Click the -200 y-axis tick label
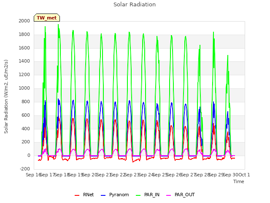Screen dimensions: 270x203 coord(25,169)
